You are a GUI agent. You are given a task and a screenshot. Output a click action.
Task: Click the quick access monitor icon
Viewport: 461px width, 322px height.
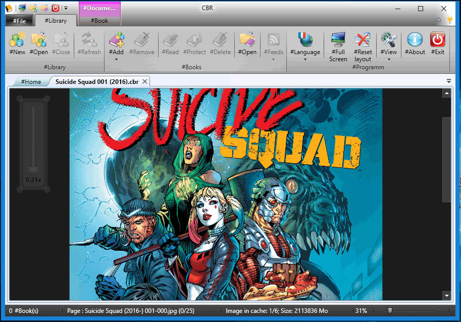pyautogui.click(x=22, y=8)
